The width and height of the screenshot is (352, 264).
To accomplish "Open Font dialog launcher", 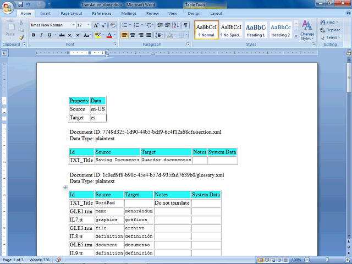I will [115, 44].
